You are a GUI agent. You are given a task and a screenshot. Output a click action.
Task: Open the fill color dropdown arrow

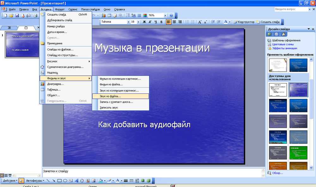pyautogui.click(x=105, y=181)
